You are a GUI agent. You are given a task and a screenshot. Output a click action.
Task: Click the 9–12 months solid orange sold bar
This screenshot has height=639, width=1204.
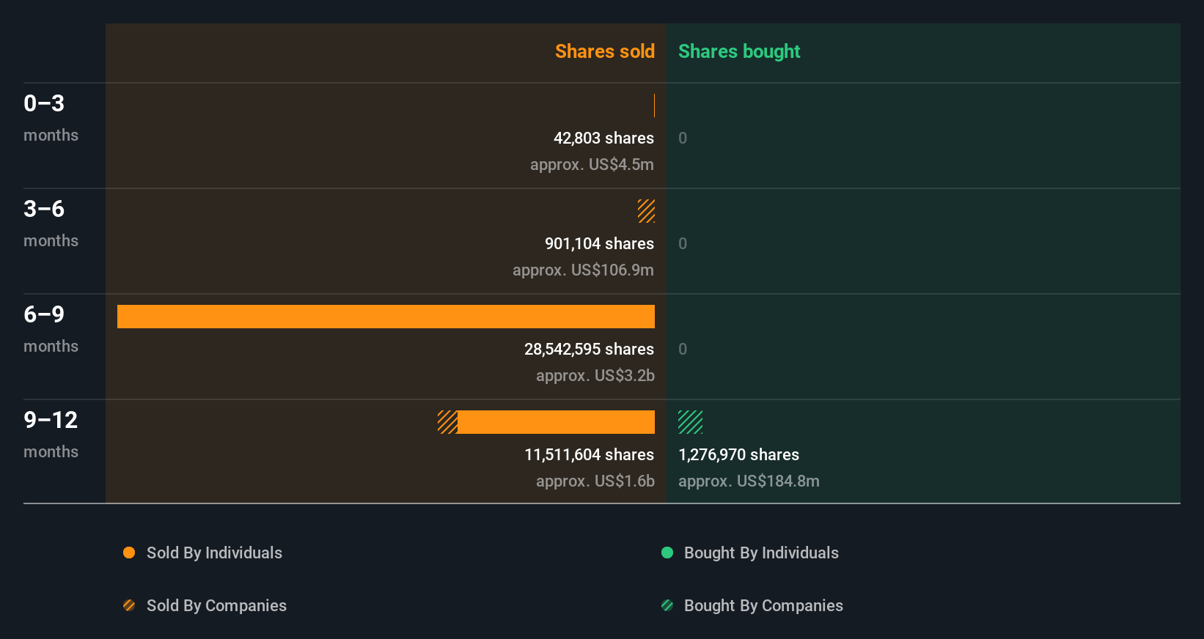pos(556,422)
